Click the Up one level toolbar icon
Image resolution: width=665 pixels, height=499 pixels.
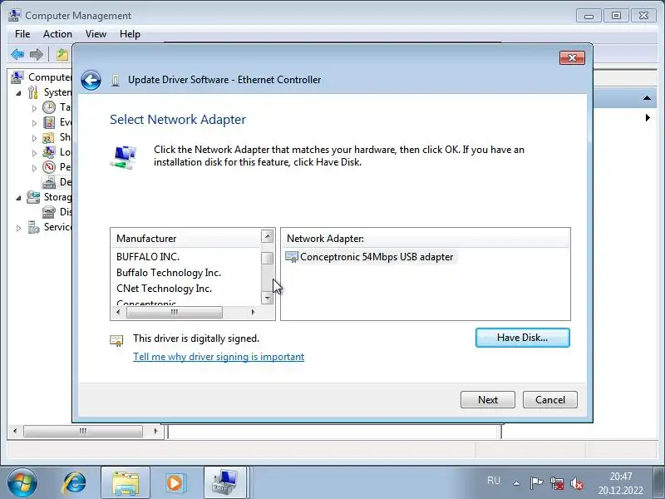tap(62, 54)
